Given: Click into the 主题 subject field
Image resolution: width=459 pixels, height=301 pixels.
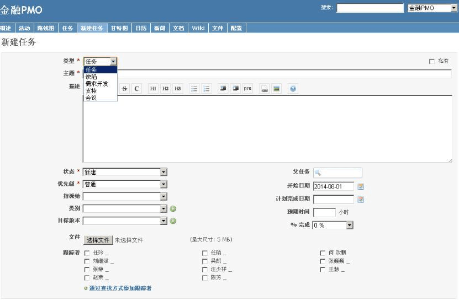Looking at the screenshot, I should (284, 74).
